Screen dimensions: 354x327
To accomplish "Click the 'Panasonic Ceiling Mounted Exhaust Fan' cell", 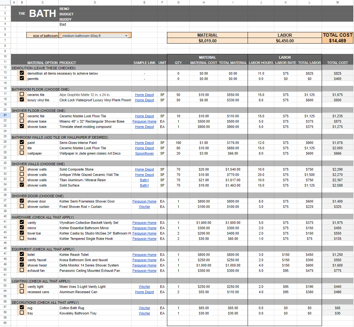I will click(95, 271).
